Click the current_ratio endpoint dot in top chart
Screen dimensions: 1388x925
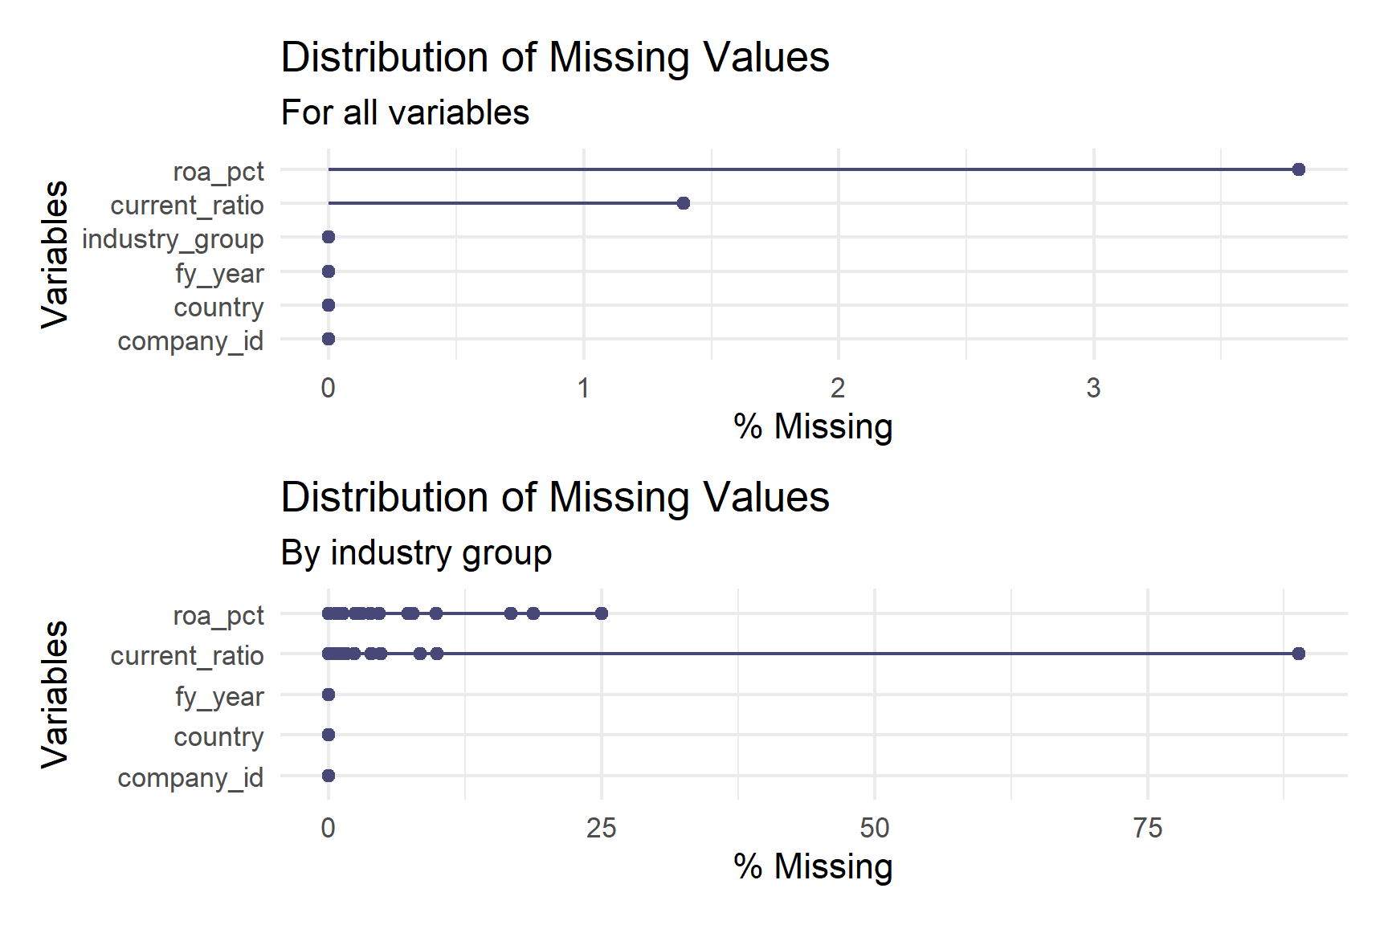[x=684, y=203]
